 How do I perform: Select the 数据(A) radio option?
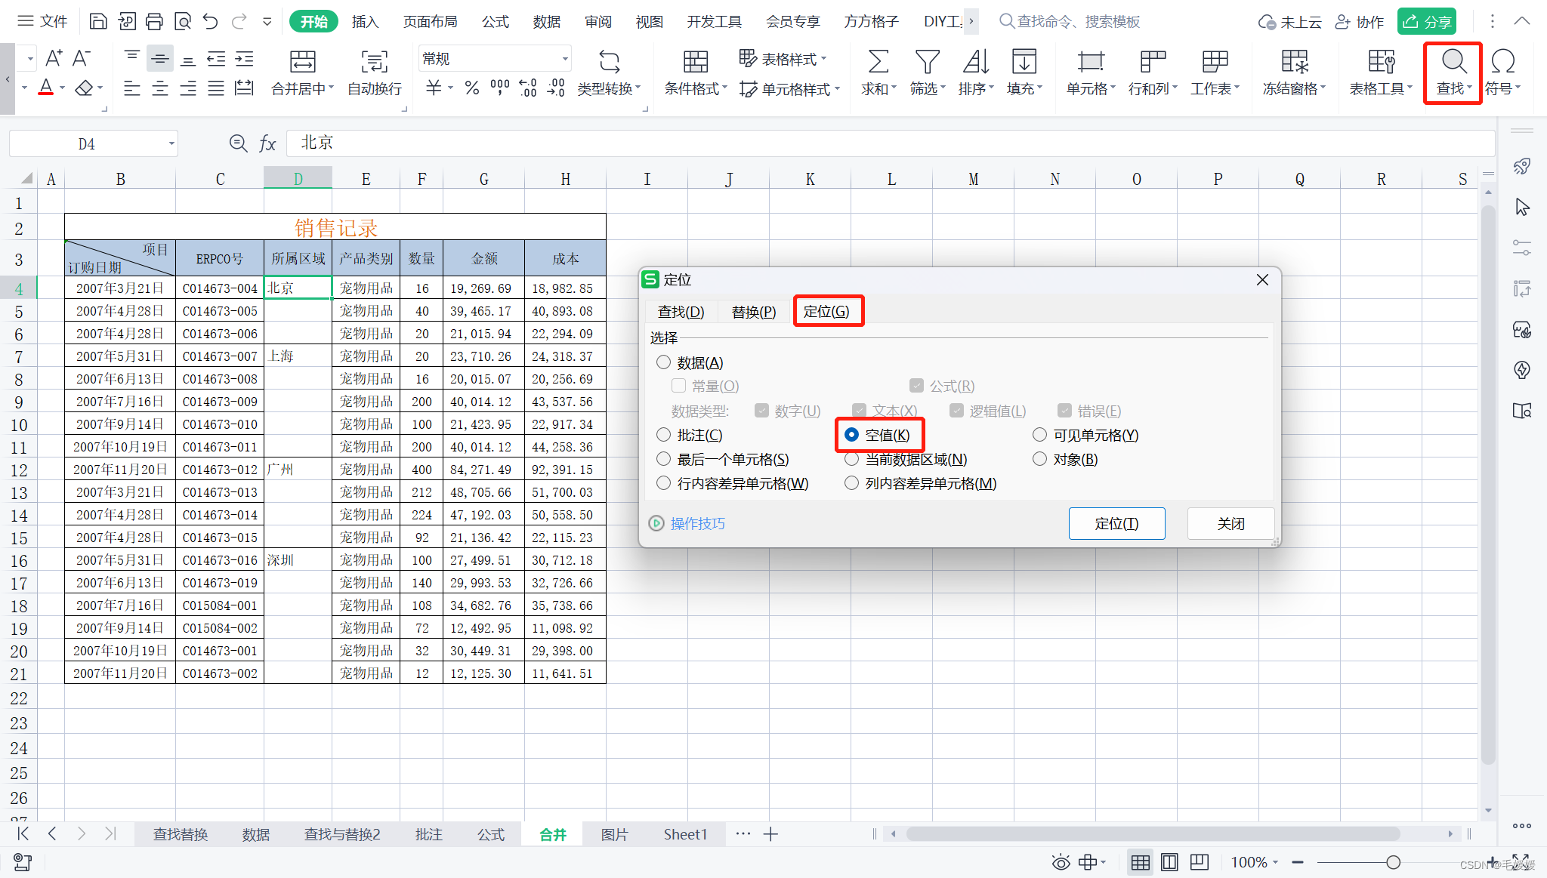tap(664, 362)
